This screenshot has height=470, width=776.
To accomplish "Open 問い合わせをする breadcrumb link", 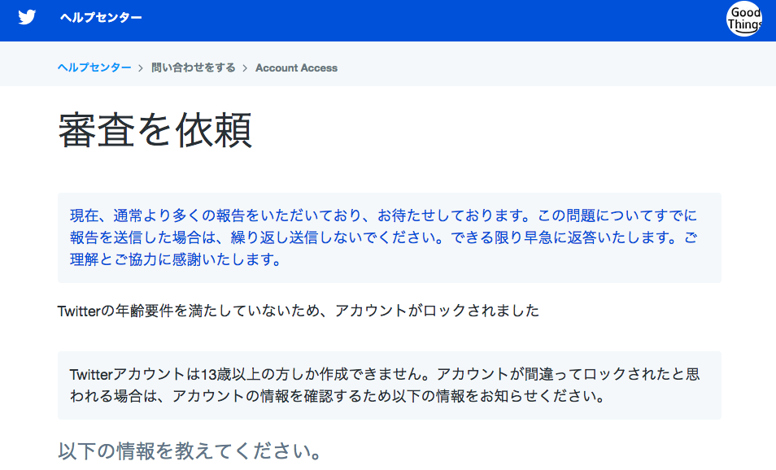I will (191, 67).
